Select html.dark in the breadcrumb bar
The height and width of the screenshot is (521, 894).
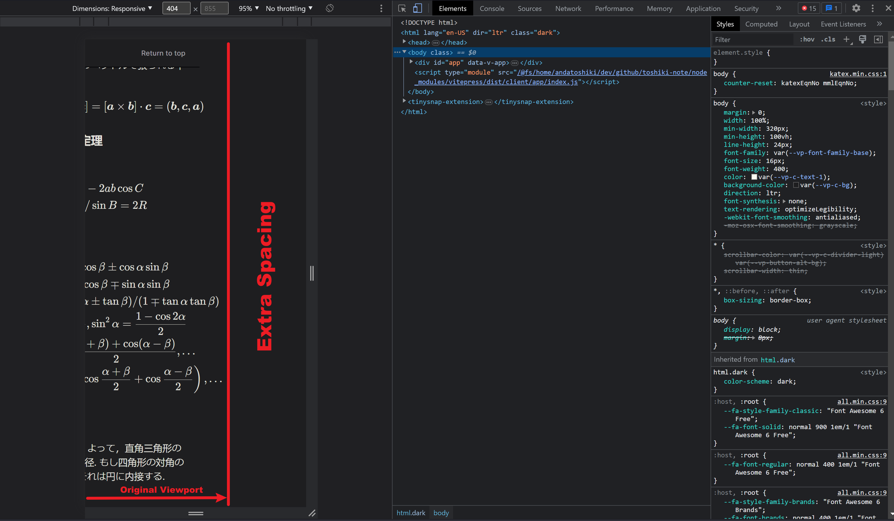410,512
